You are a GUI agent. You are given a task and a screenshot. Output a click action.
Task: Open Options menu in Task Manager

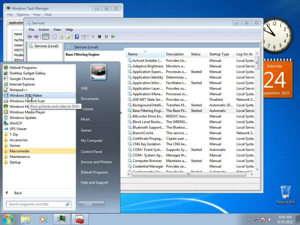click(23, 15)
